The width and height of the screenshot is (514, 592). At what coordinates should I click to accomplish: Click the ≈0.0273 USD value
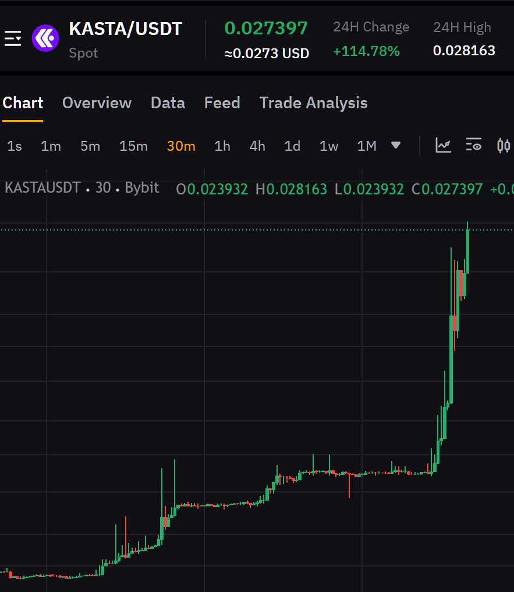(x=267, y=54)
